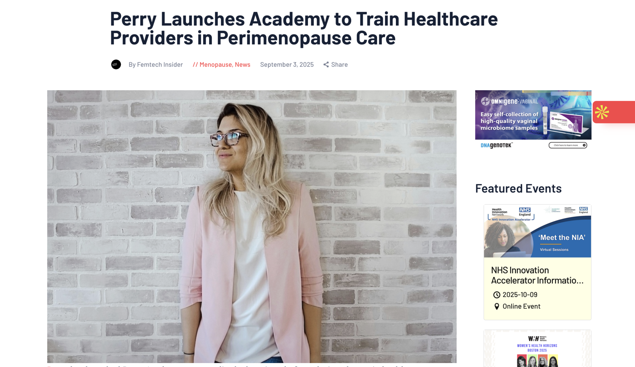Viewport: 635px width, 367px height.
Task: Click the OMNIgene Vaginal logo in ad
Action: point(509,101)
